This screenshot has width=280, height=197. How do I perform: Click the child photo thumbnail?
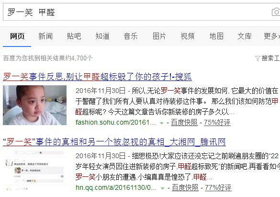(34, 105)
